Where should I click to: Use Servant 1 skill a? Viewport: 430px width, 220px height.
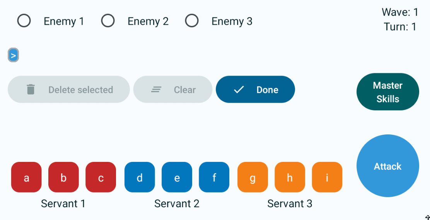coord(26,177)
